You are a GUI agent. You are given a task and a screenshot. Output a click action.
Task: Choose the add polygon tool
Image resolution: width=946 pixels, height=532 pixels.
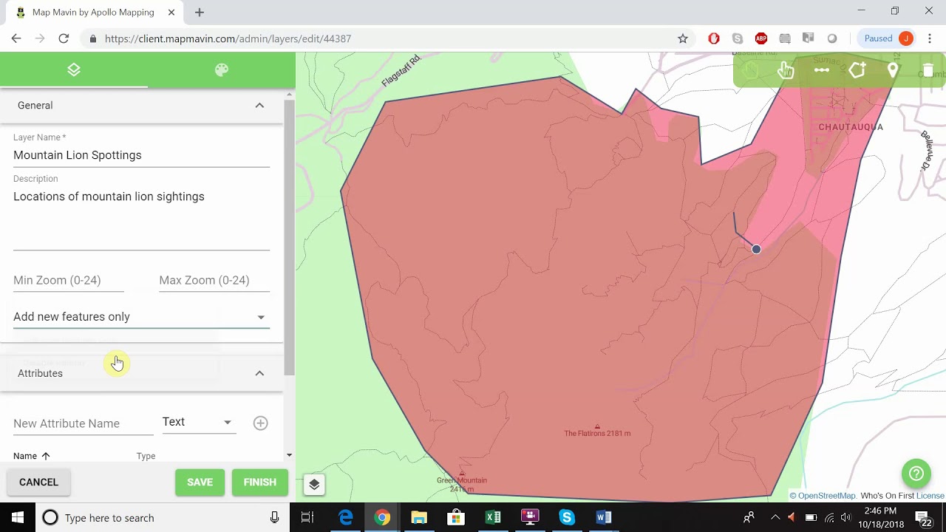point(857,70)
